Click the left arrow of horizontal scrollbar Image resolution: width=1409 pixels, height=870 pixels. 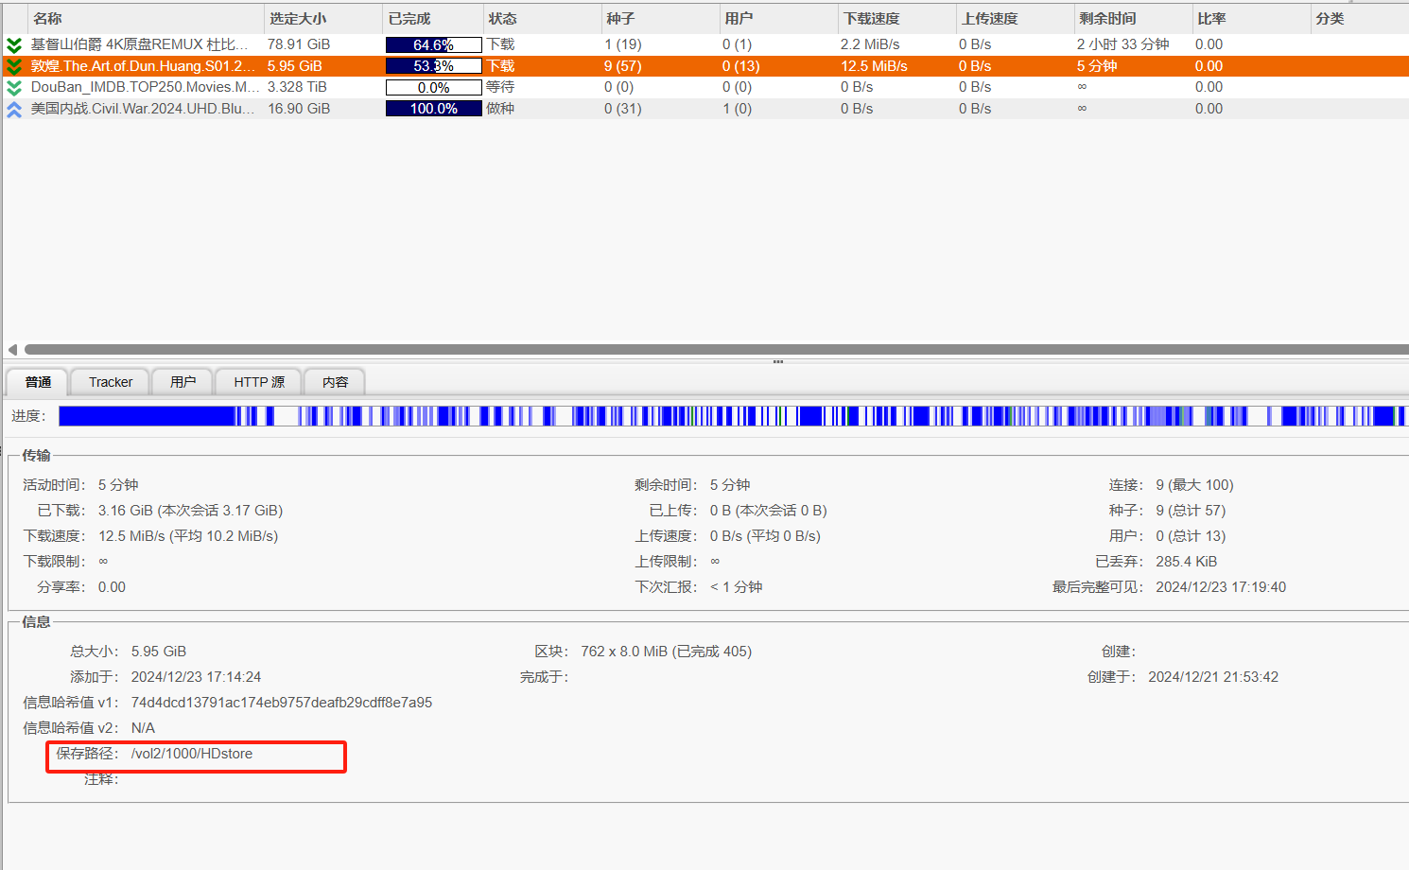(12, 349)
